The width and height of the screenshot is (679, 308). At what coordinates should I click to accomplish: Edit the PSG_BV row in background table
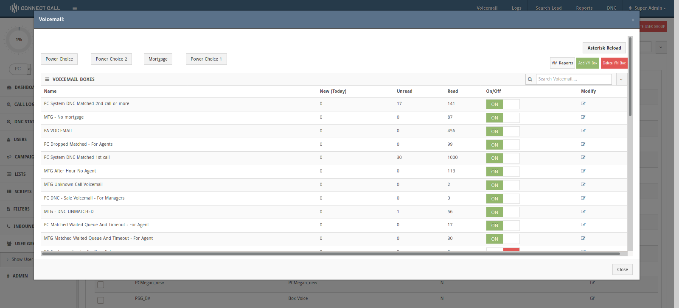click(592, 298)
